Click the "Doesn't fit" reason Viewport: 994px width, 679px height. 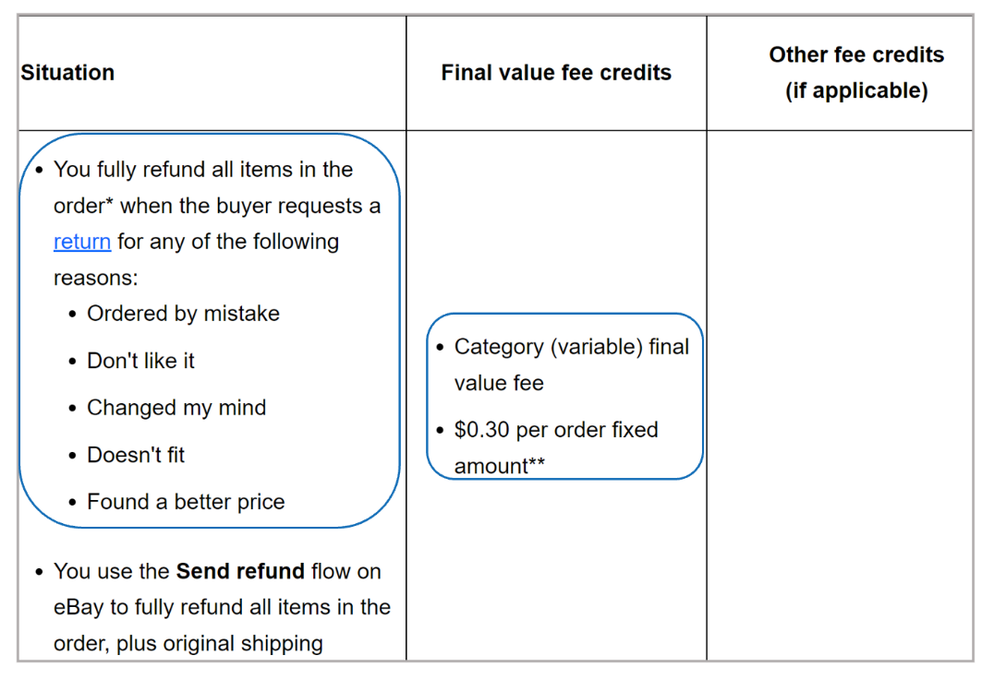(136, 455)
